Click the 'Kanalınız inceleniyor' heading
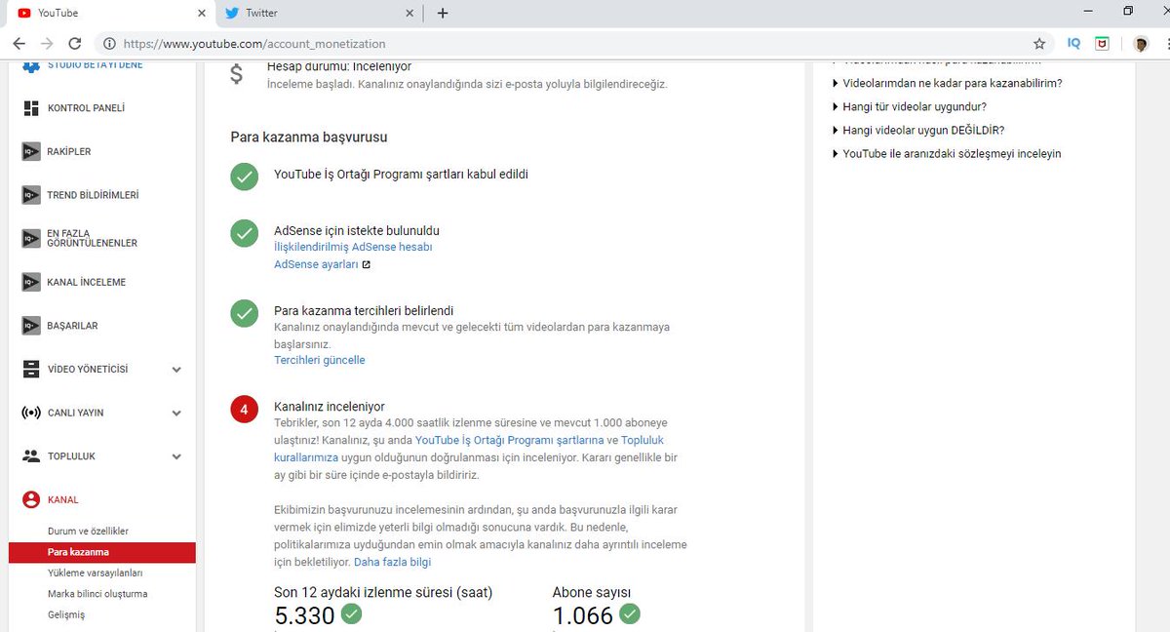Viewport: 1170px width, 632px height. click(x=330, y=407)
